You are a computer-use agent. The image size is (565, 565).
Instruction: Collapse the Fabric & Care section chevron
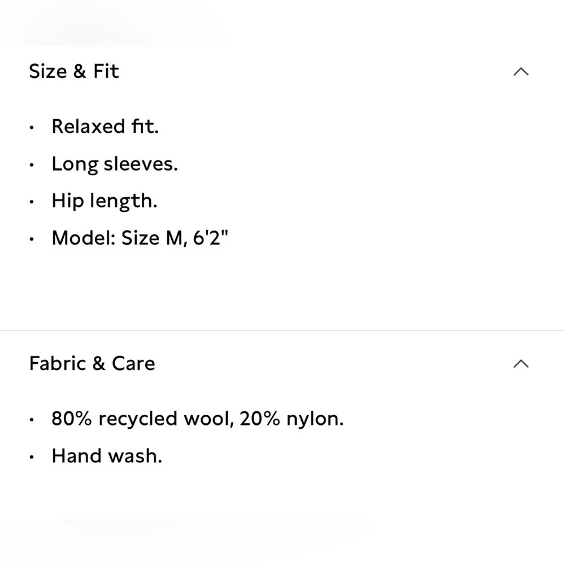[x=521, y=363]
